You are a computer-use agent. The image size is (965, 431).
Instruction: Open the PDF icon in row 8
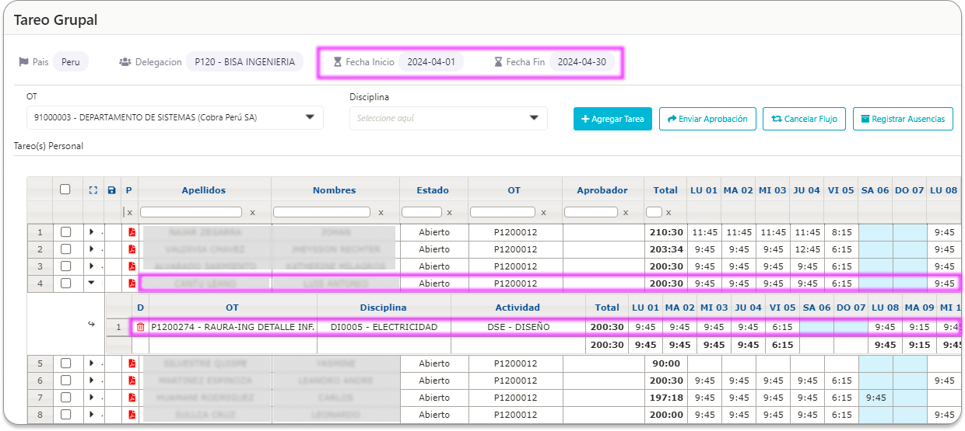coord(132,415)
